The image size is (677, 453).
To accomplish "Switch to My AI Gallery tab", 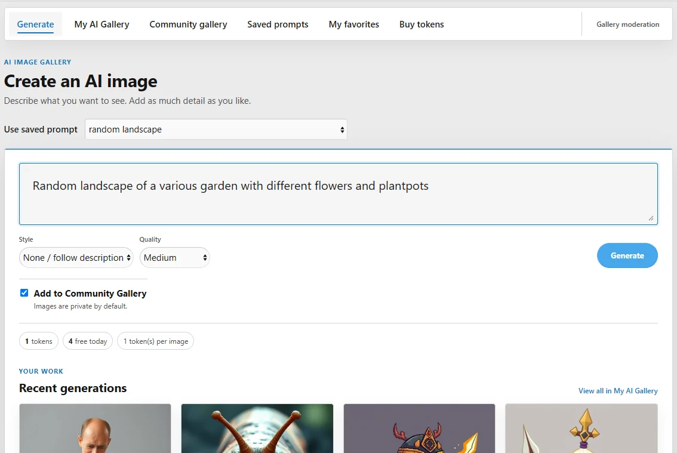I will point(101,24).
